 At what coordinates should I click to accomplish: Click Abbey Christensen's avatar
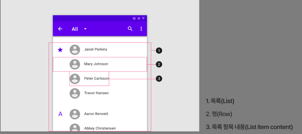(75, 127)
